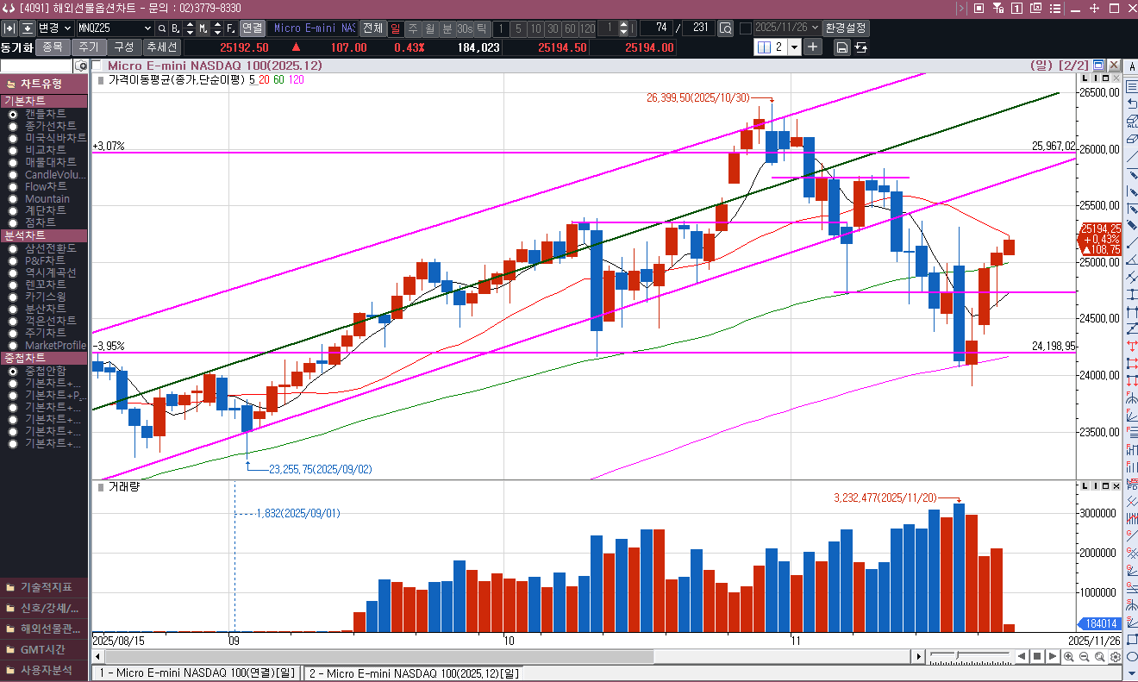Click the symbol search magnifier icon

pos(161,28)
